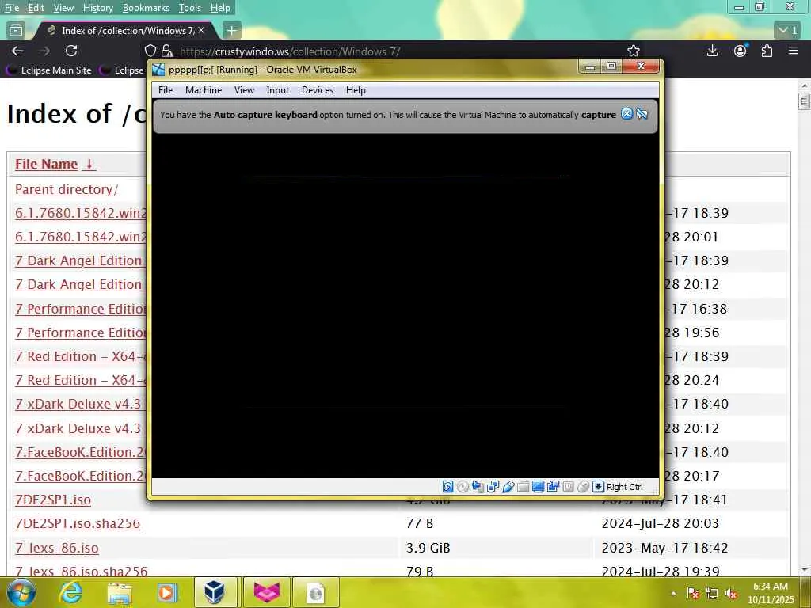Click the virtualization features V icon in VirtualBox

pos(568,487)
